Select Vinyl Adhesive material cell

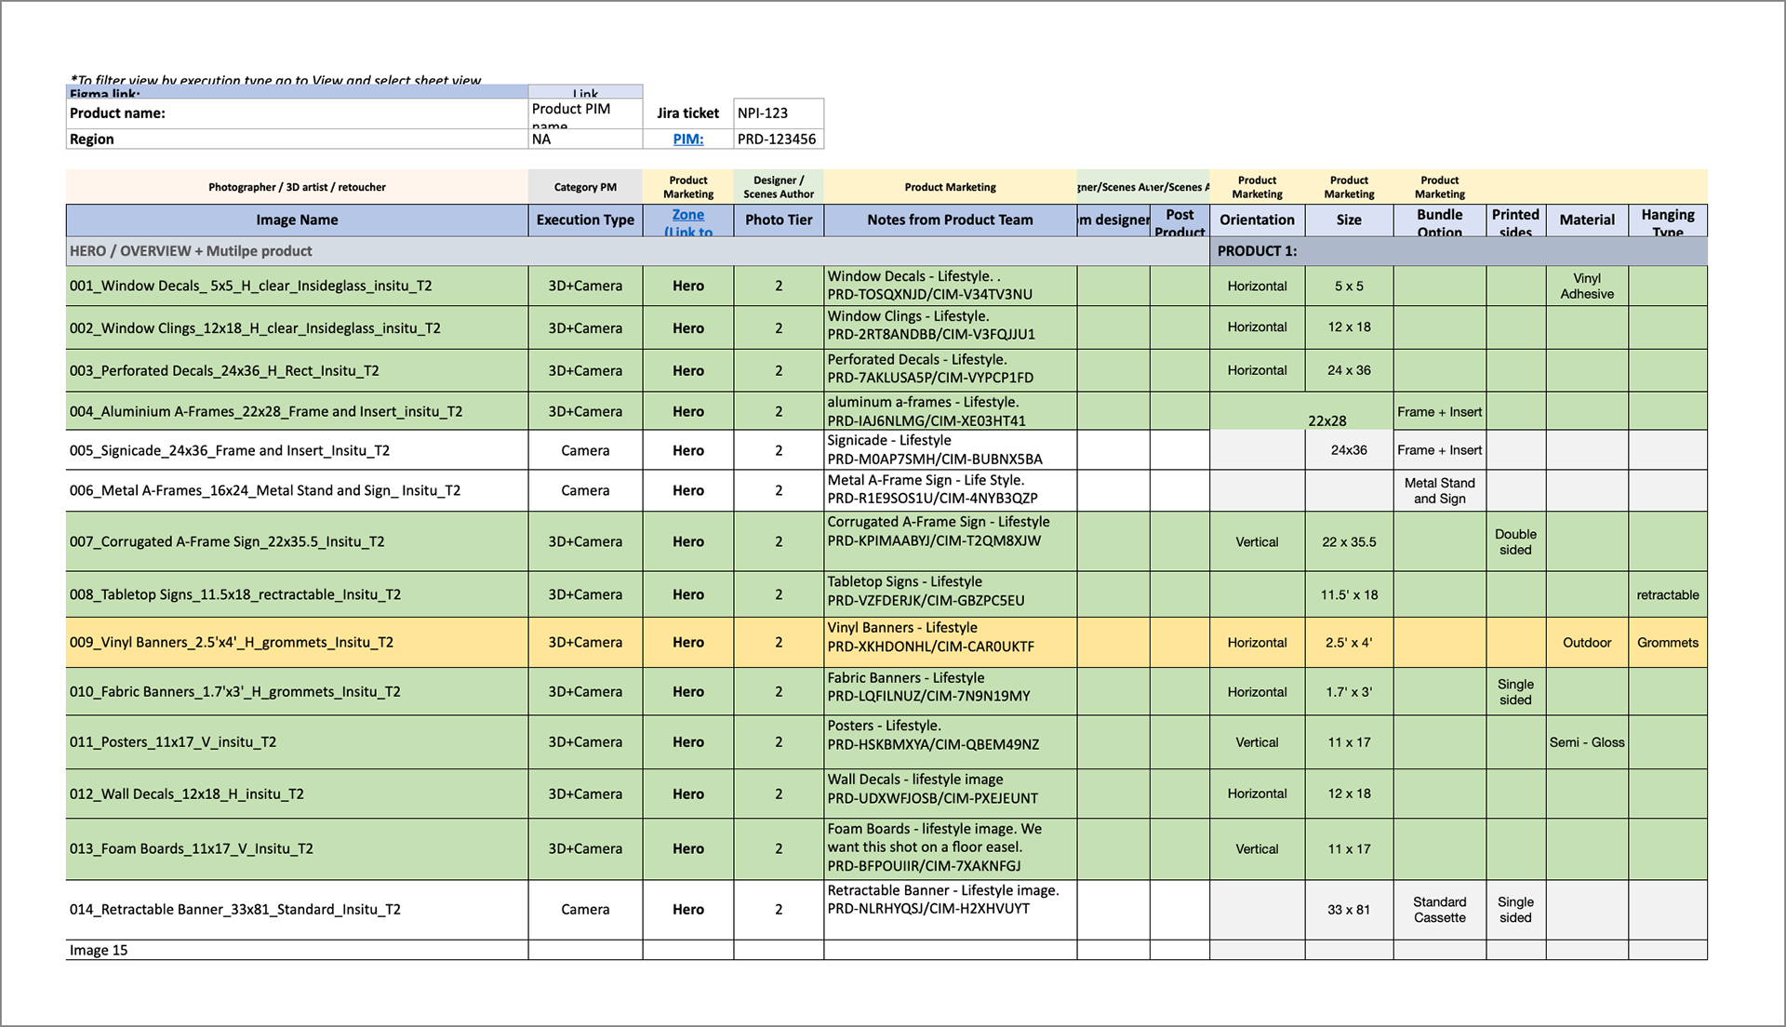1587,286
